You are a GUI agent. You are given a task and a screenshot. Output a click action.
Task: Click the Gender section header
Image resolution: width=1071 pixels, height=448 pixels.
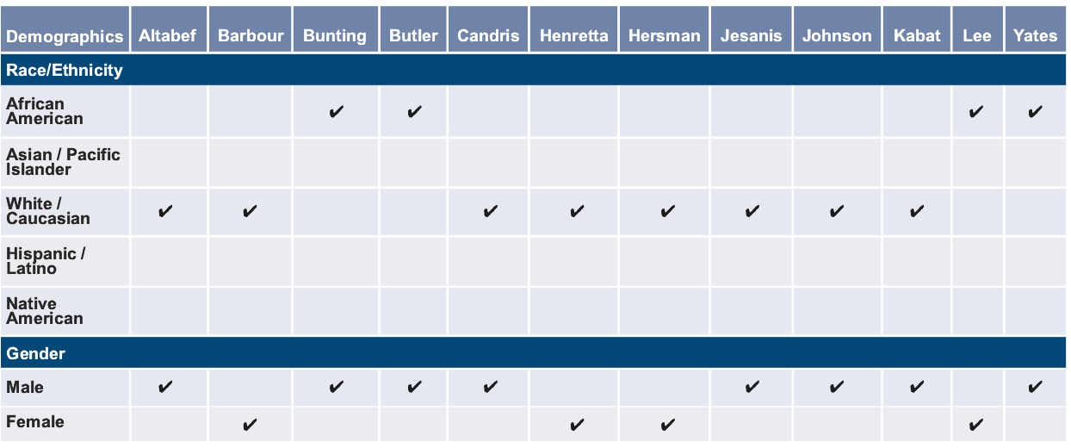(x=36, y=353)
